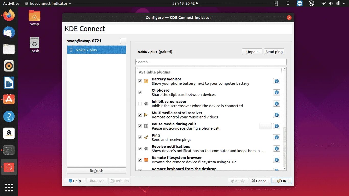Click the Unpair button

click(x=252, y=52)
